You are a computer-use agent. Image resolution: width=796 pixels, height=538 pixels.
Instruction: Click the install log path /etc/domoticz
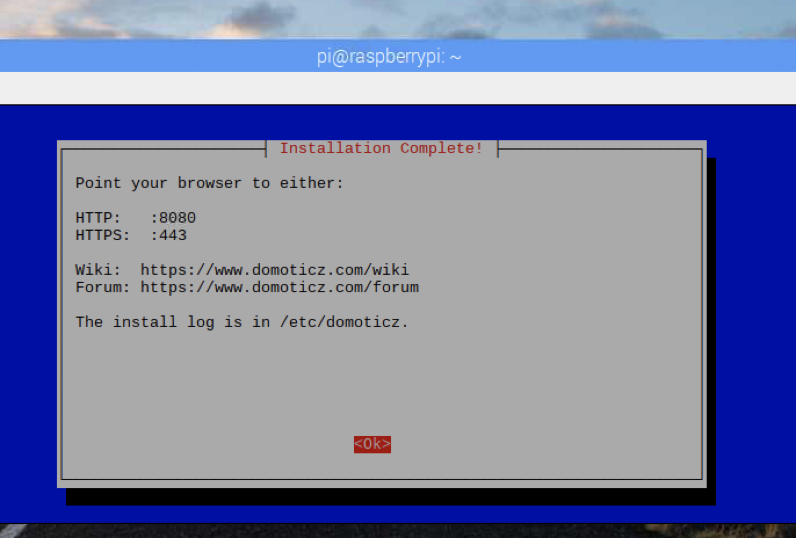344,322
